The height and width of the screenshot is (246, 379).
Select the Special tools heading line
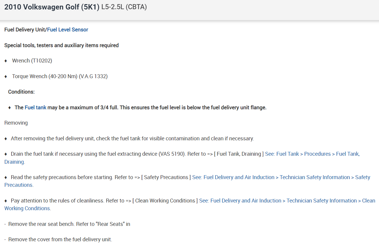(61, 45)
